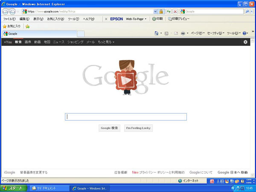Open the ツール(T) menu in the menu bar

point(73,19)
